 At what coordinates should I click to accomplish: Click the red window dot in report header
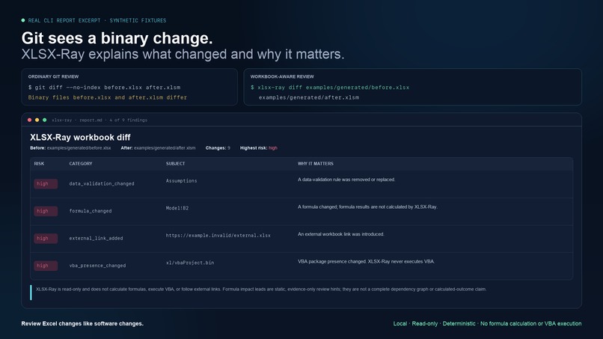(30, 120)
